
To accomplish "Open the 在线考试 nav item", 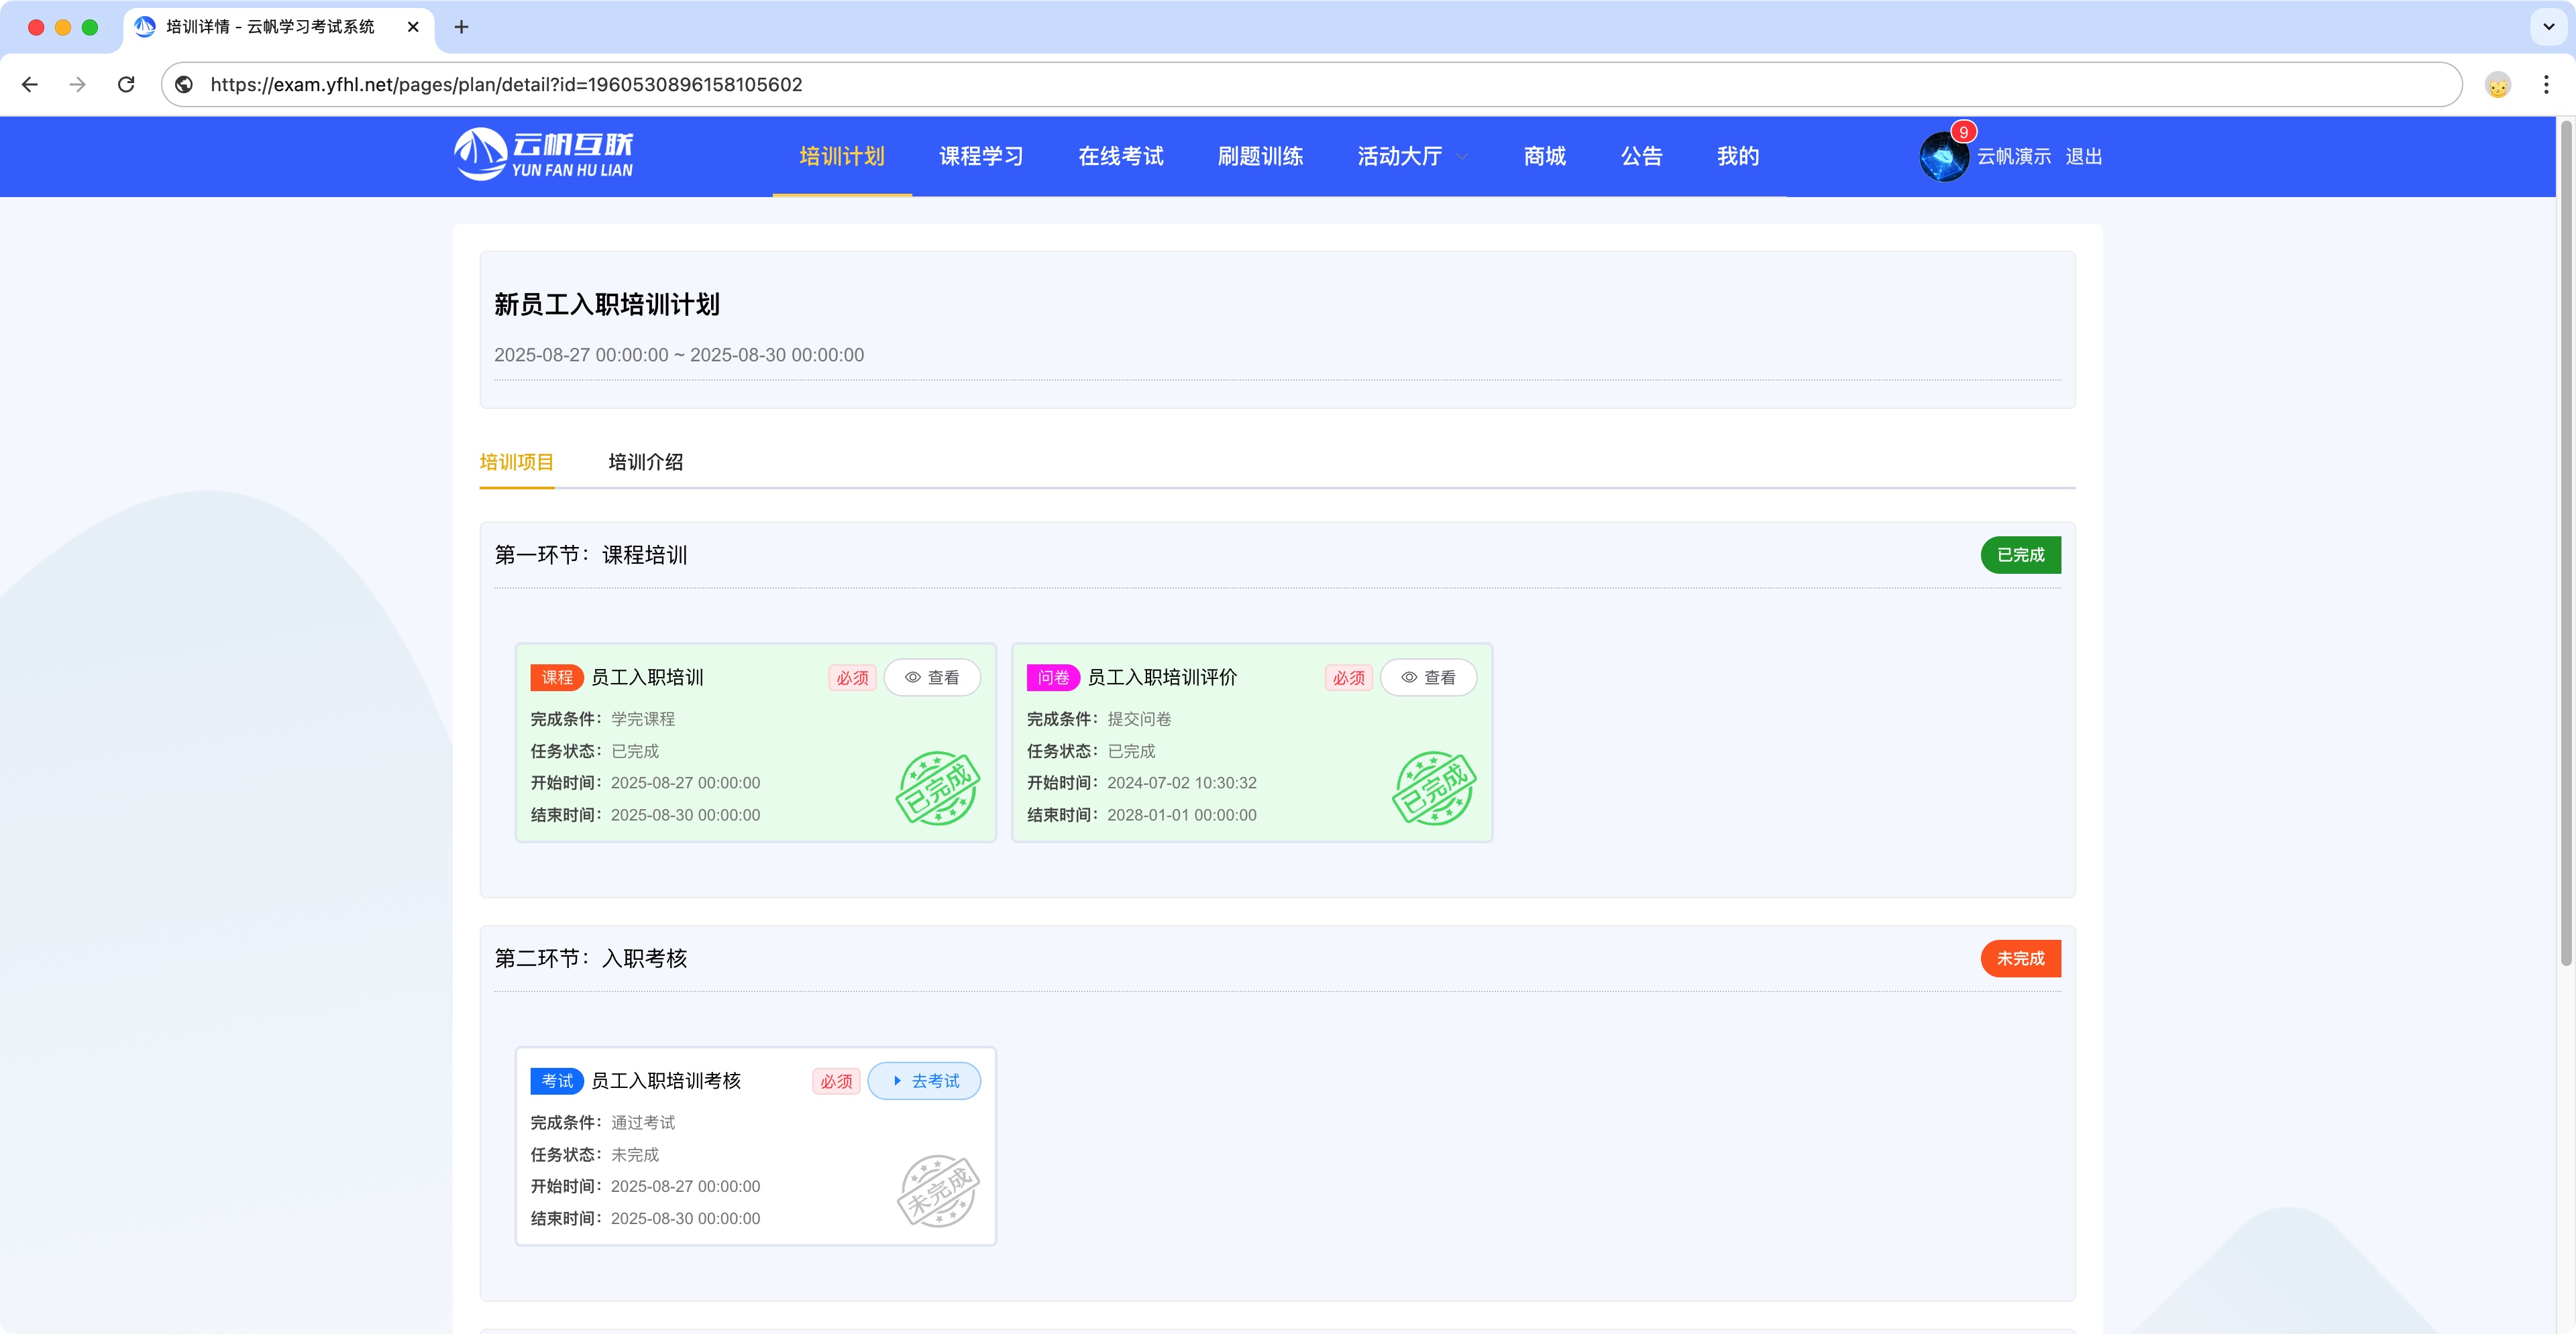I will coord(1121,157).
